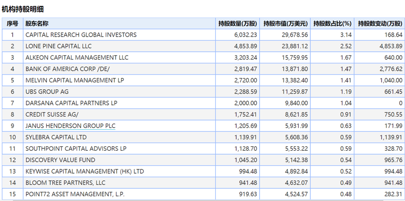The height and width of the screenshot is (201, 405).
Task: Select SYLEBRA CAPITAL LTD entry
Action: (56, 137)
